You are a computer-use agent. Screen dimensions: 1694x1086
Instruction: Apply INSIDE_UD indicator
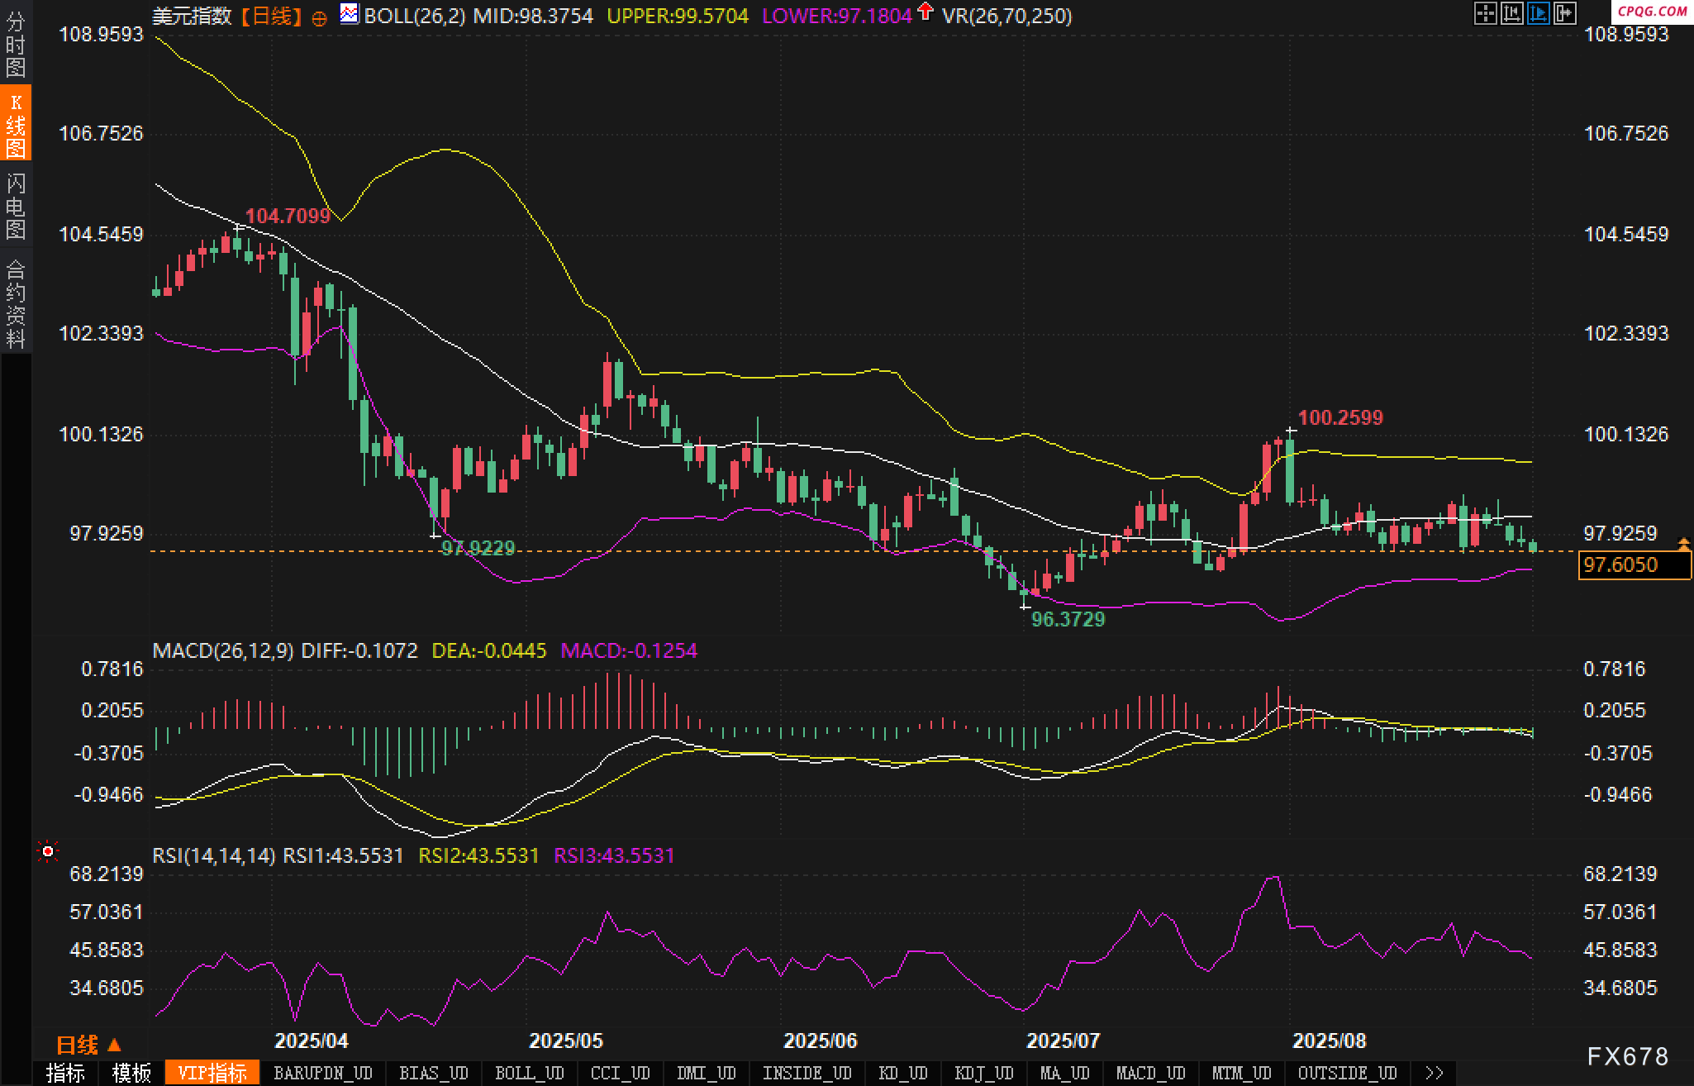click(807, 1073)
